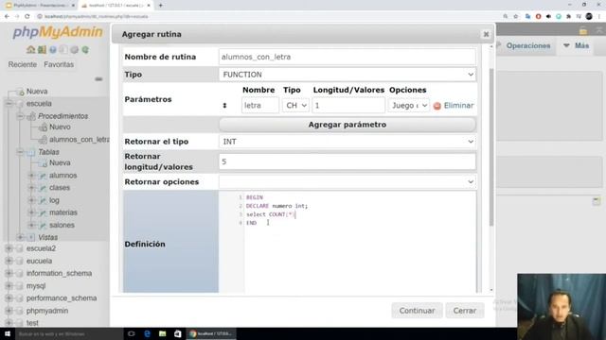Screen dimensions: 606x340
Task: Select the mysql database
Action: (36, 285)
